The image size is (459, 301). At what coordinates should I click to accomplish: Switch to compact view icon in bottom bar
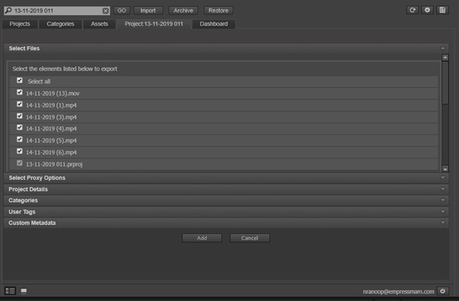point(24,291)
